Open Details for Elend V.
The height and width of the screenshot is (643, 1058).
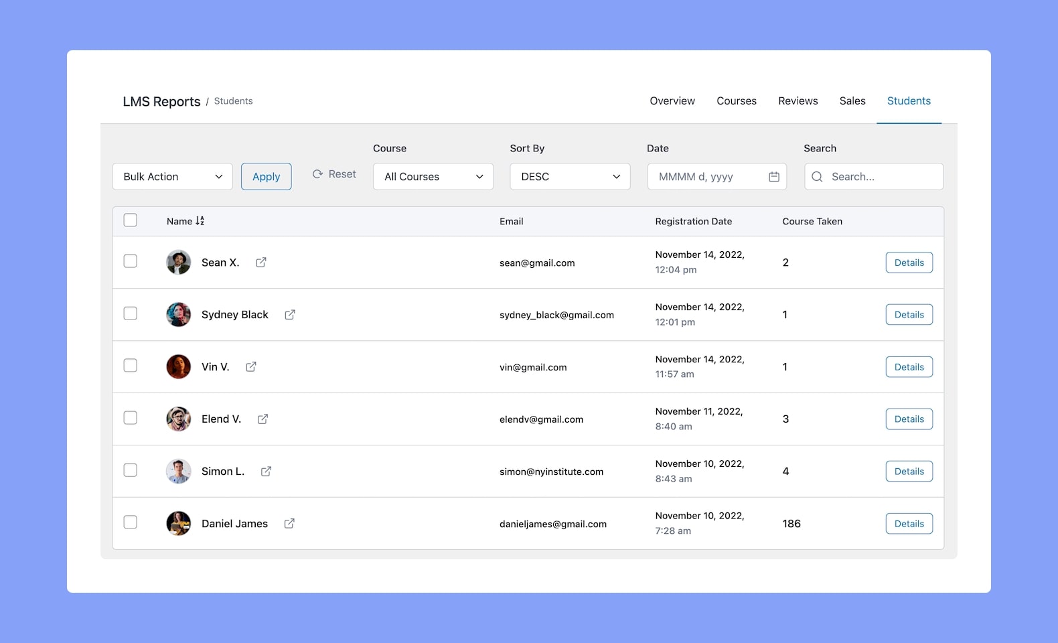pos(909,419)
